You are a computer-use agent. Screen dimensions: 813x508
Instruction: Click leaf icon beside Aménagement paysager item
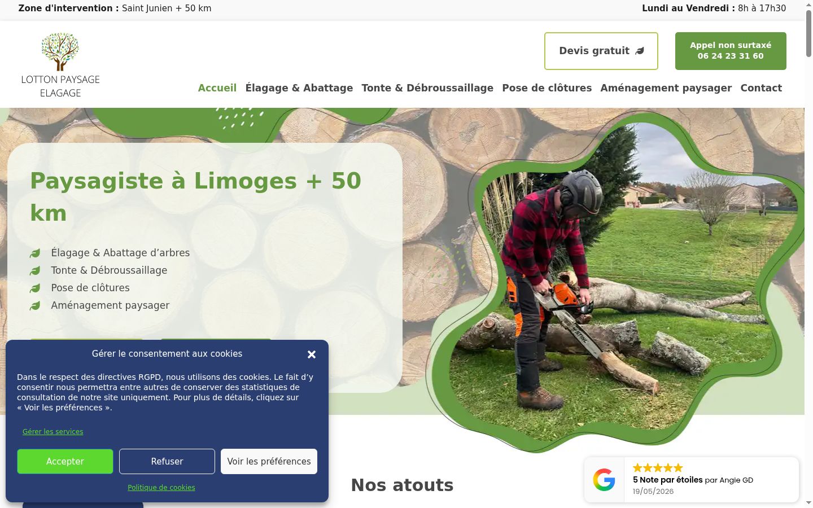(x=35, y=306)
